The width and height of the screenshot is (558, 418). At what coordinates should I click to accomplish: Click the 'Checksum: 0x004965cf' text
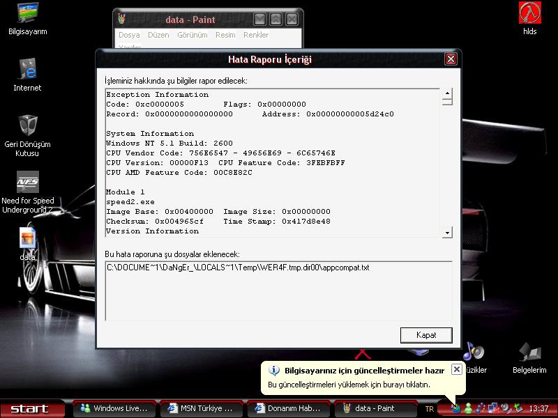pyautogui.click(x=155, y=222)
